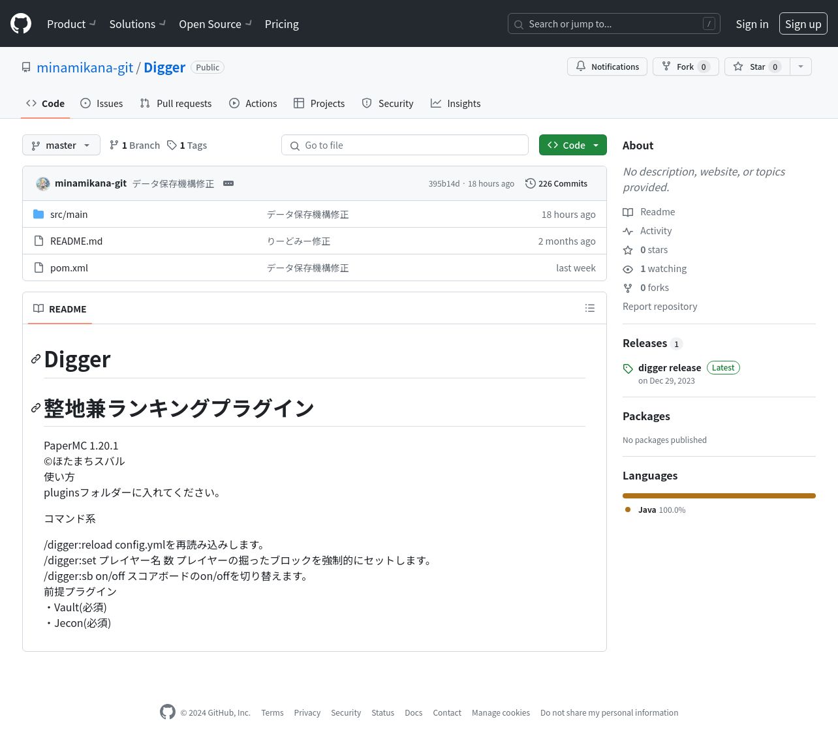Expand commit message ellipsis icon
This screenshot has height=747, width=838.
pos(228,183)
